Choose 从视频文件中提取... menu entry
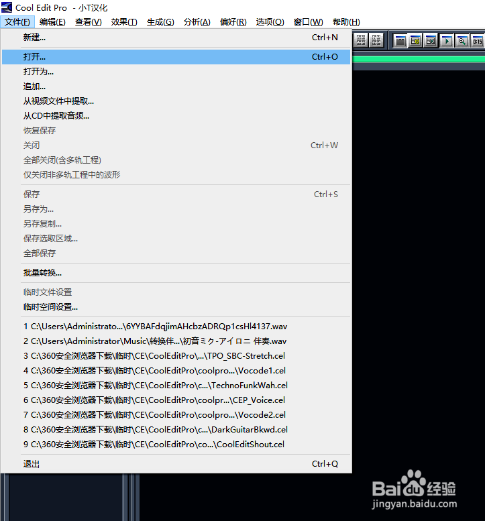 point(176,101)
